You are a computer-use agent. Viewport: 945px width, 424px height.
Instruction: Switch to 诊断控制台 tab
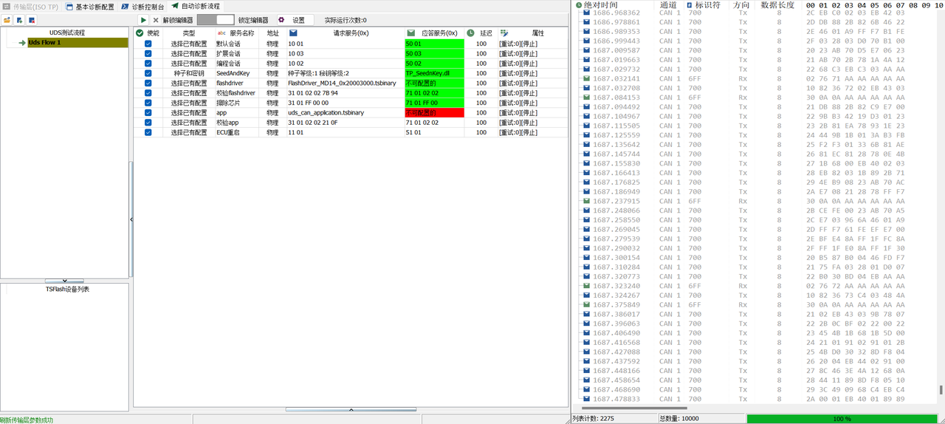click(142, 6)
